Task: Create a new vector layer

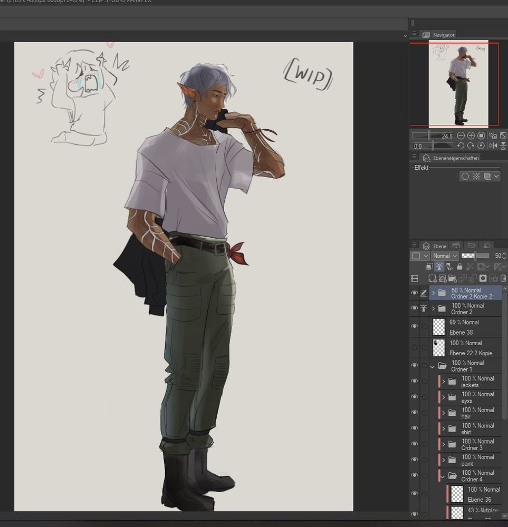Action: [x=443, y=278]
